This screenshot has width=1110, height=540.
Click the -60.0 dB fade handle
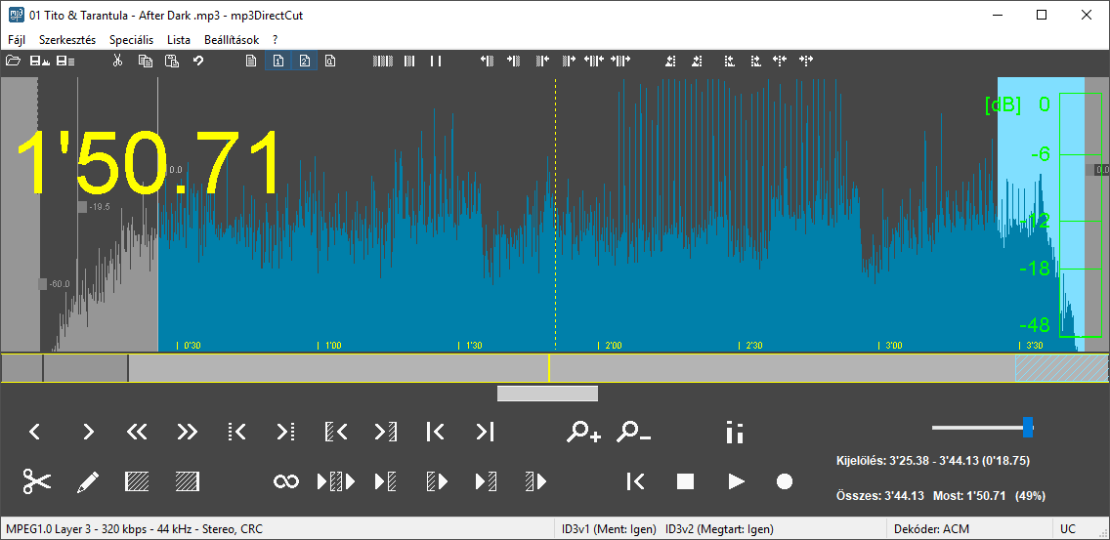click(x=43, y=284)
